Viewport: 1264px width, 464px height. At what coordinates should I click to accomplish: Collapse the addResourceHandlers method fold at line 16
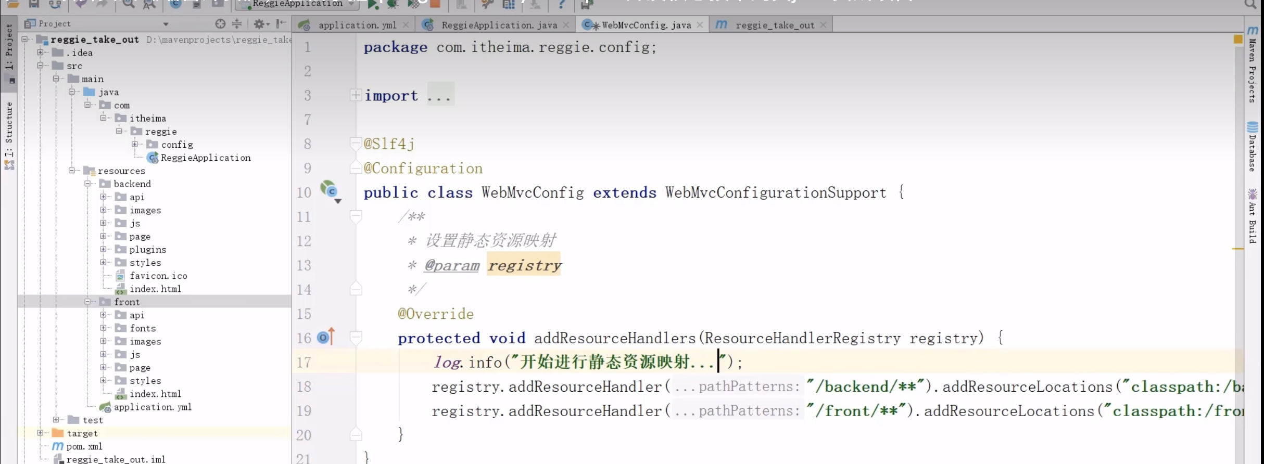coord(356,338)
